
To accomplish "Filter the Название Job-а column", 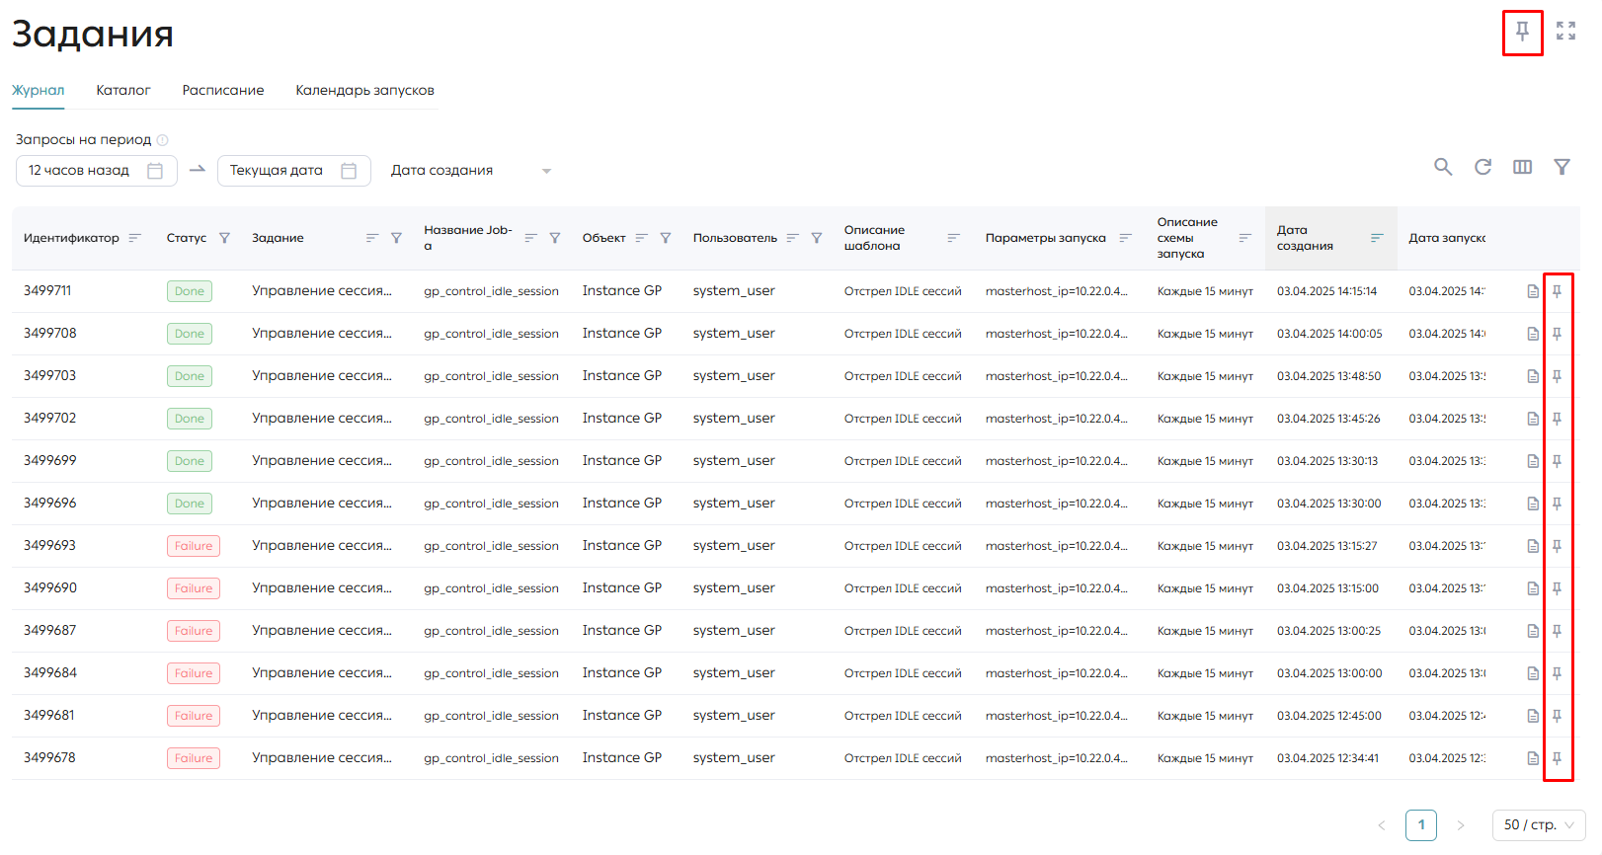I will (555, 238).
